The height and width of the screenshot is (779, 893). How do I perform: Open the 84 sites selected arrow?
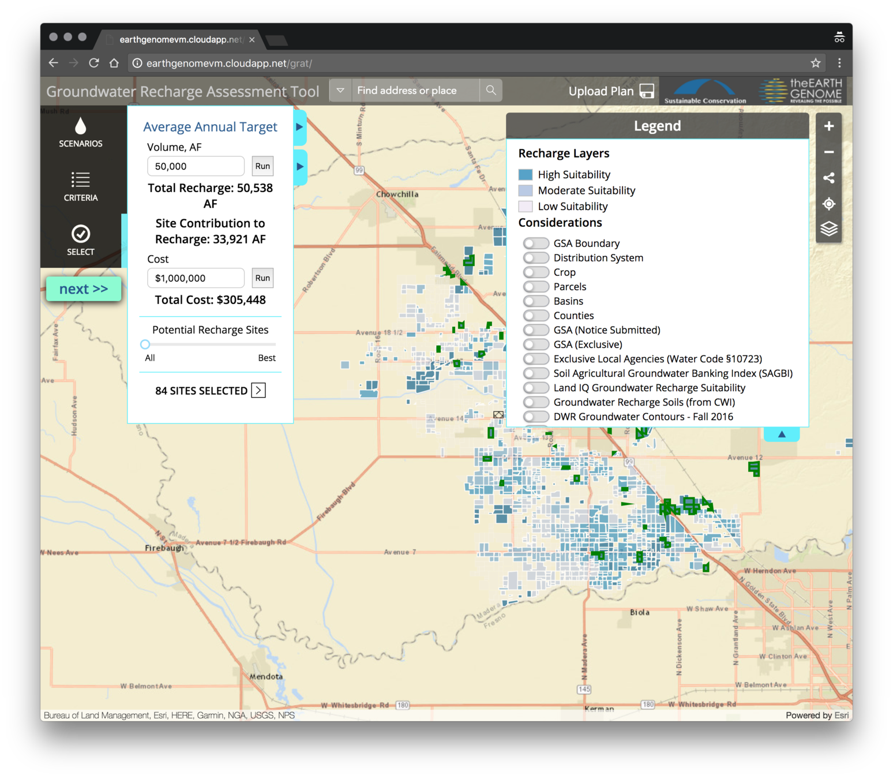pyautogui.click(x=258, y=391)
